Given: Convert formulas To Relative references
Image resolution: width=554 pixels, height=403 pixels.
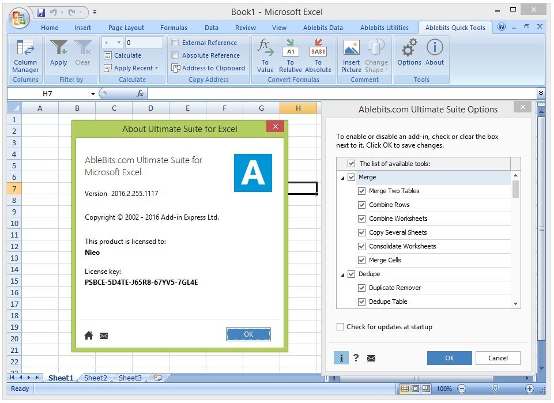Looking at the screenshot, I should coord(291,56).
